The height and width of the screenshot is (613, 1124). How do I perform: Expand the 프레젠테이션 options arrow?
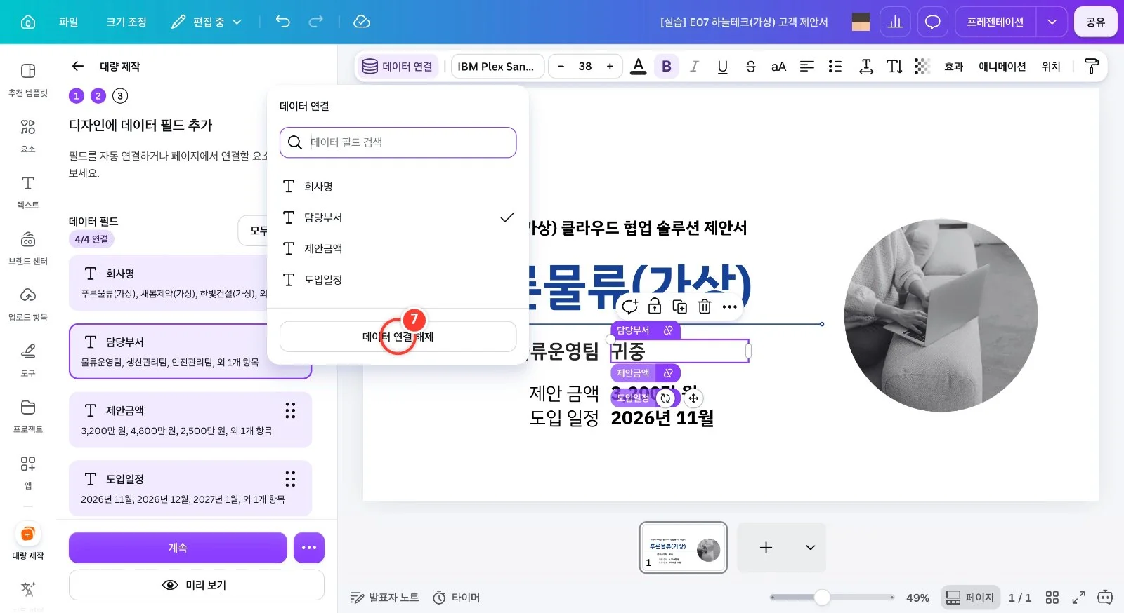point(1052,22)
